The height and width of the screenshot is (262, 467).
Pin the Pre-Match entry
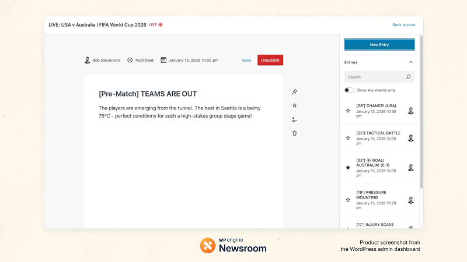tap(295, 91)
